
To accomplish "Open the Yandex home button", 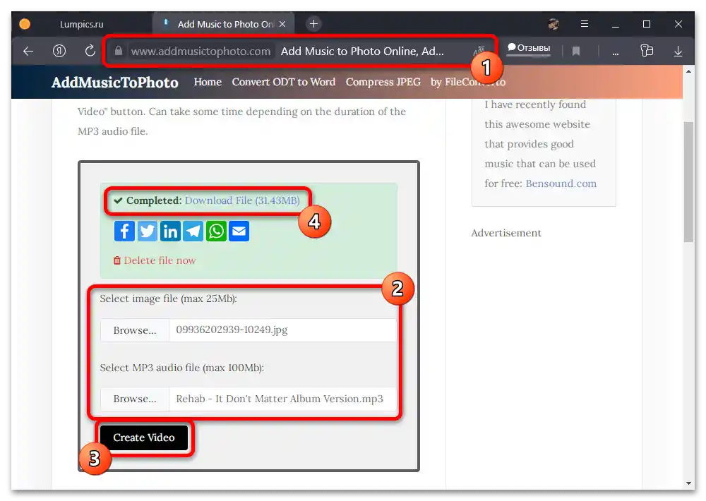I will tap(59, 51).
